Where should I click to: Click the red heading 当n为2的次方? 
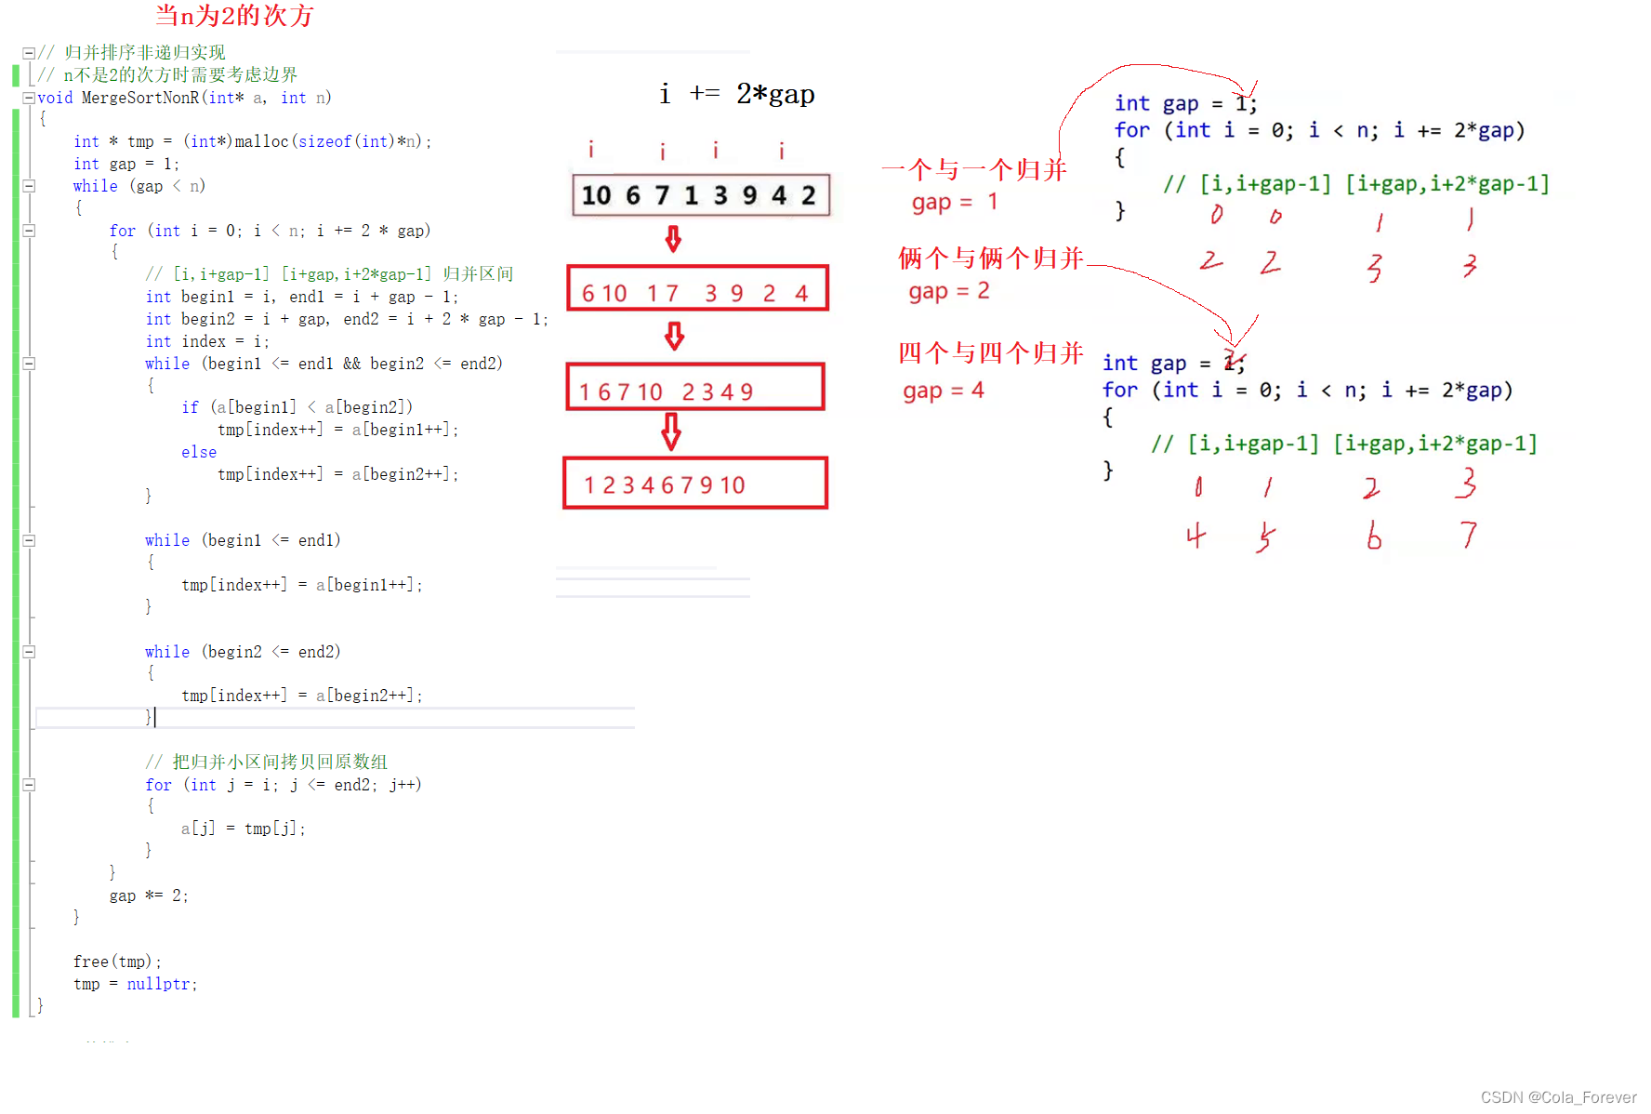(234, 16)
